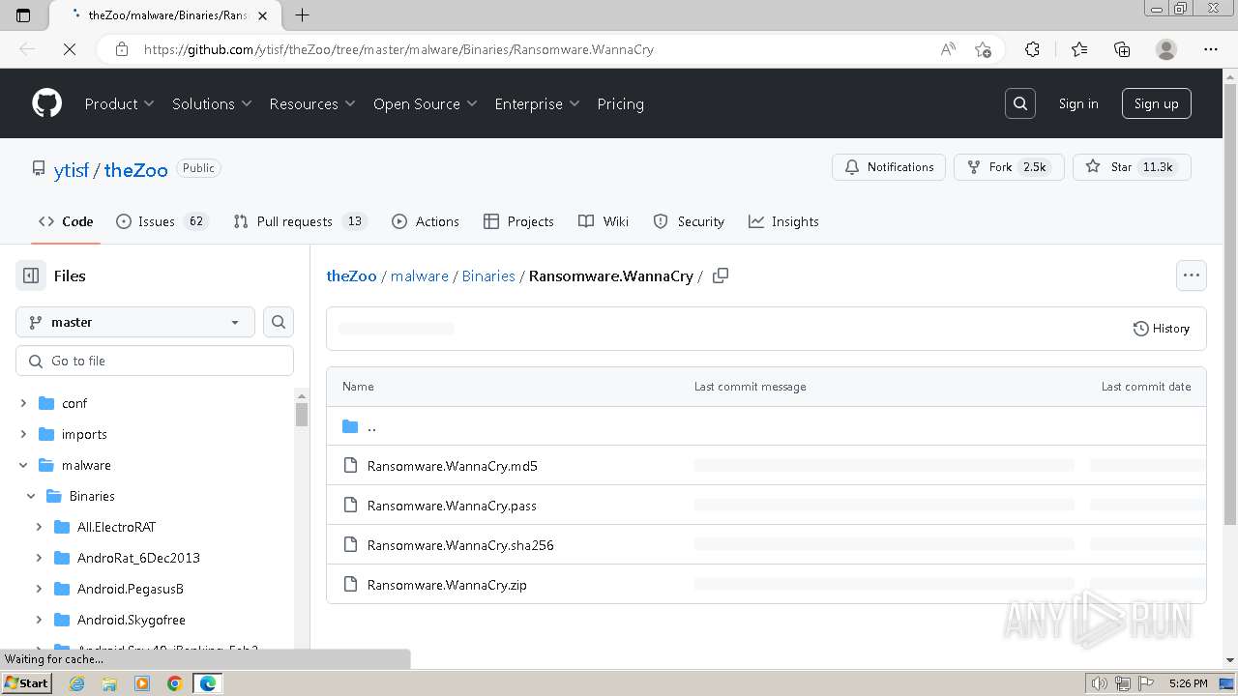View site information lock icon
Viewport: 1238px width, 696px height.
click(121, 49)
